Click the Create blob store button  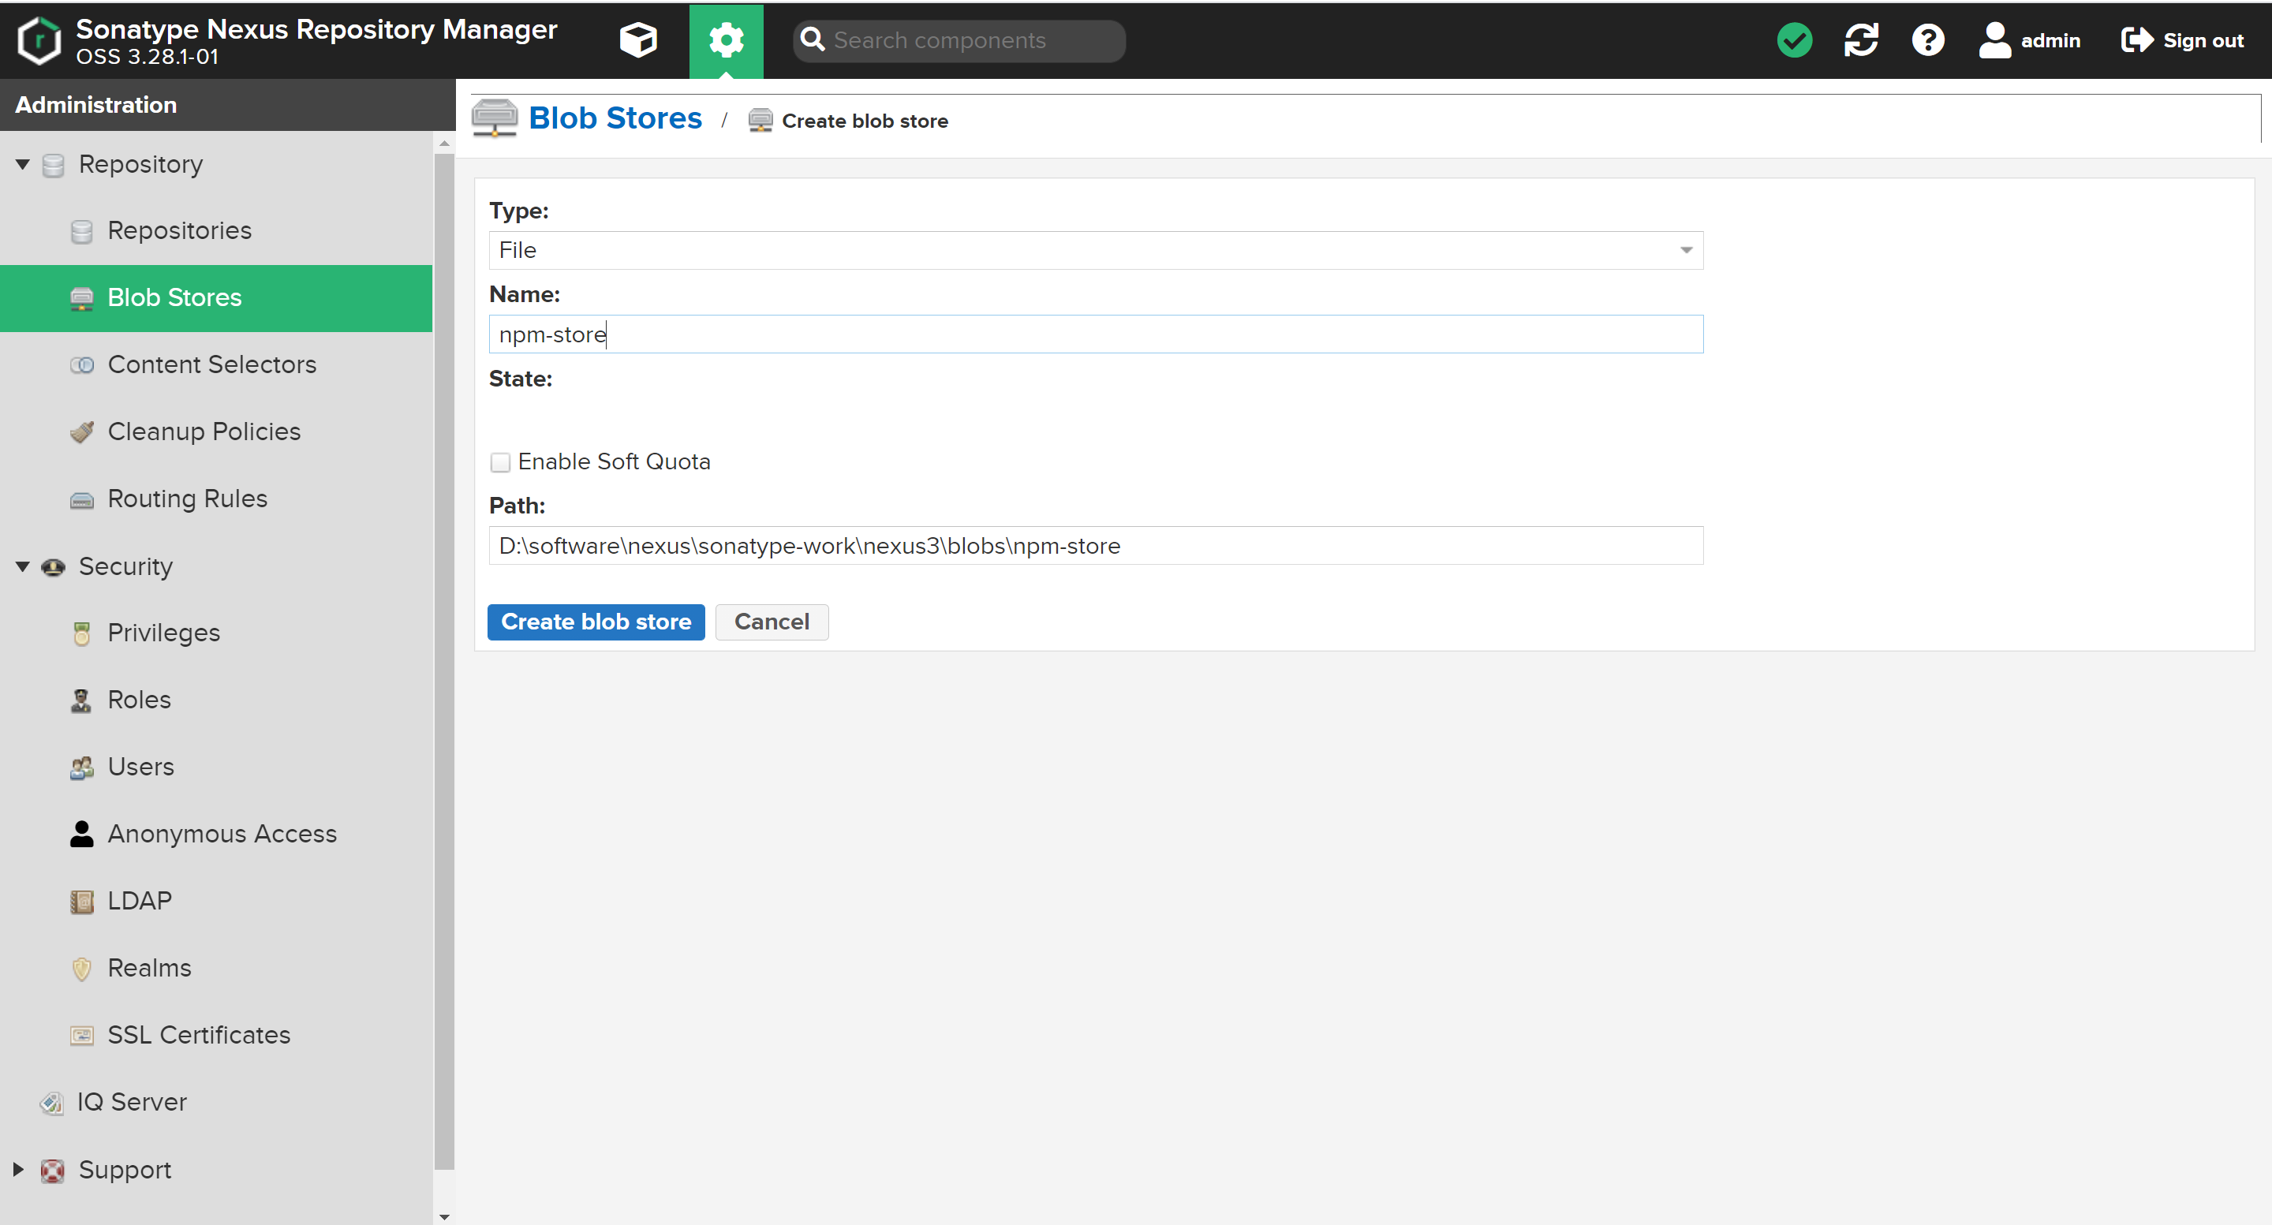pyautogui.click(x=596, y=622)
